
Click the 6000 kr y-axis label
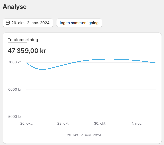(x=15, y=89)
